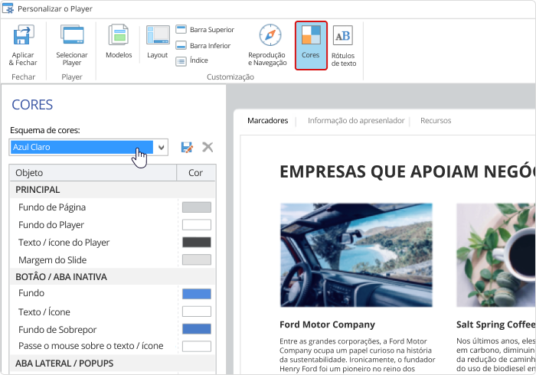The width and height of the screenshot is (536, 375).
Task: Select the BOTÃO / ABA INATIVA group row
Action: (x=113, y=276)
